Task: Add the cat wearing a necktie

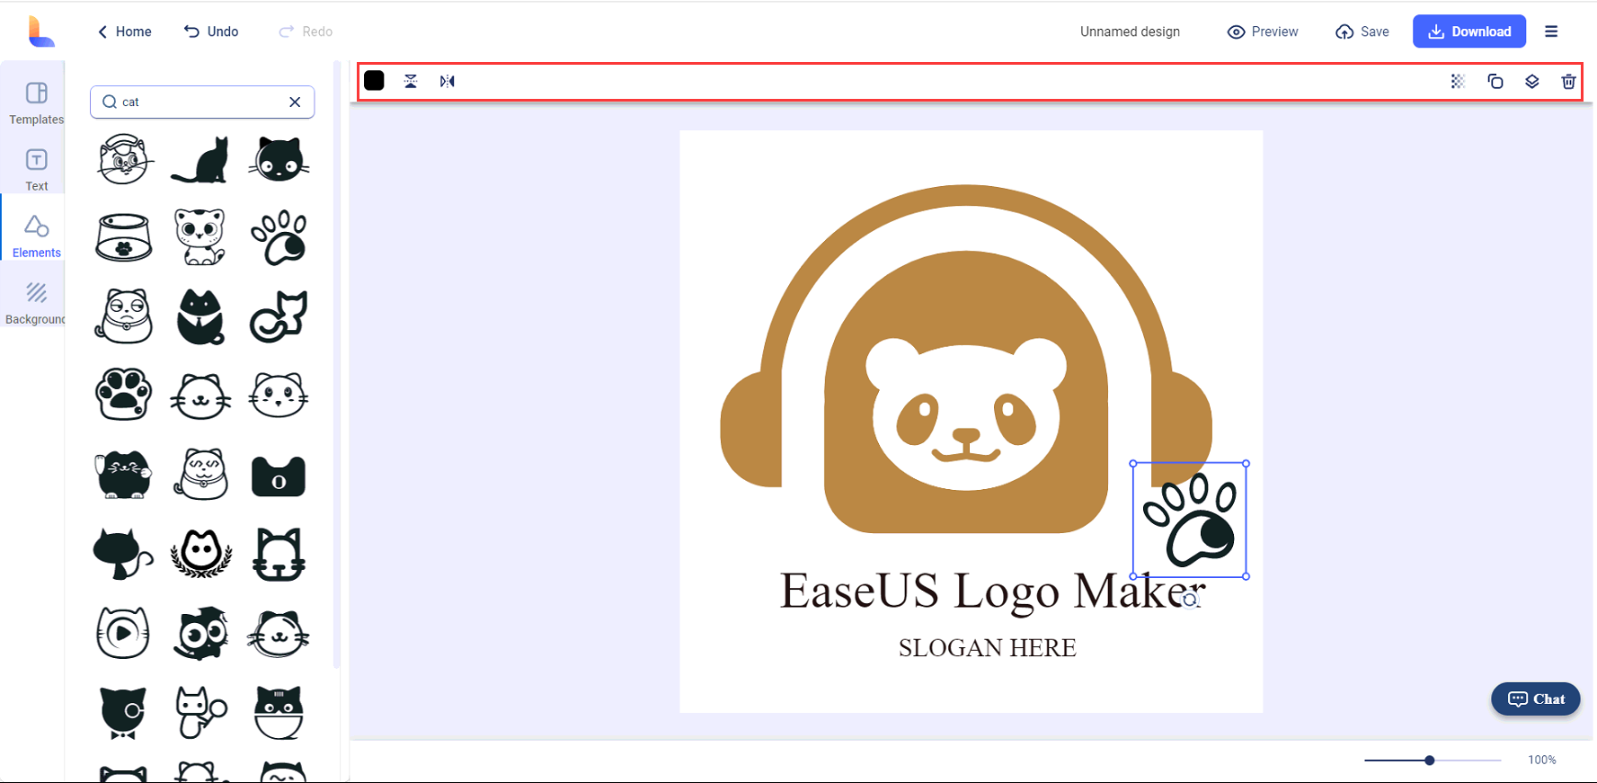Action: pyautogui.click(x=200, y=316)
